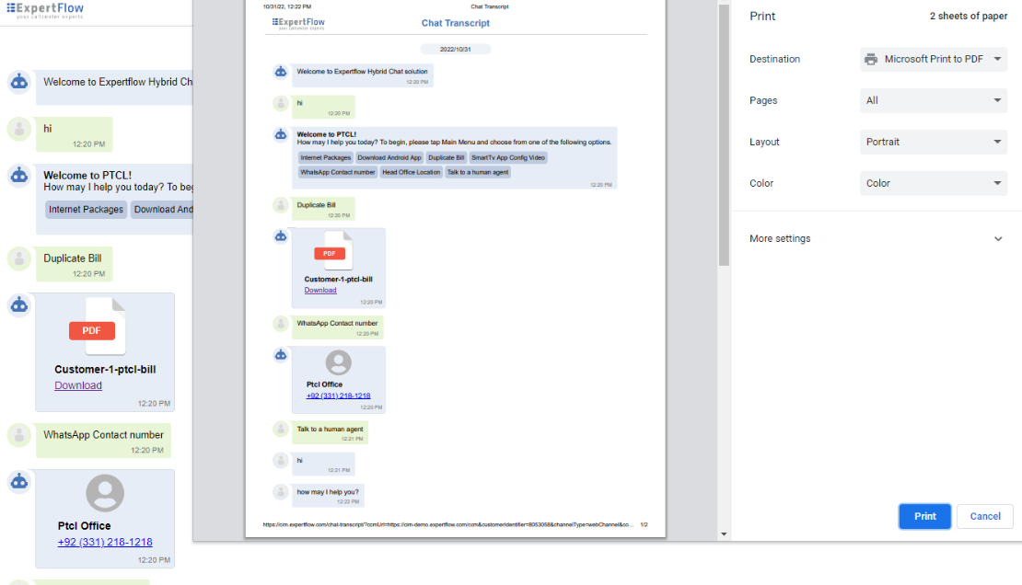The height and width of the screenshot is (585, 1022).
Task: Click the print preview scrollbar down arrow
Action: point(724,533)
